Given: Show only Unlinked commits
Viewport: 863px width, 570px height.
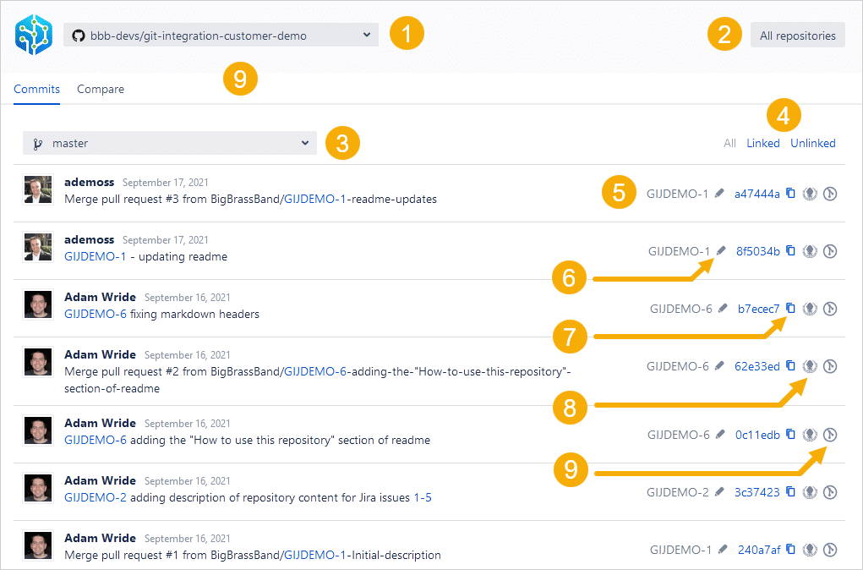Looking at the screenshot, I should click(x=812, y=143).
